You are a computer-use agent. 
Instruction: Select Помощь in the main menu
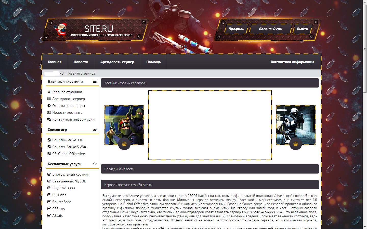[x=153, y=62]
